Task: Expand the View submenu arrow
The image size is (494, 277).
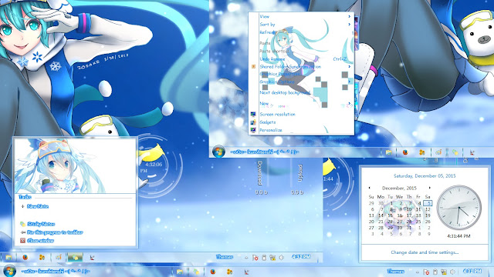Action: coord(350,16)
